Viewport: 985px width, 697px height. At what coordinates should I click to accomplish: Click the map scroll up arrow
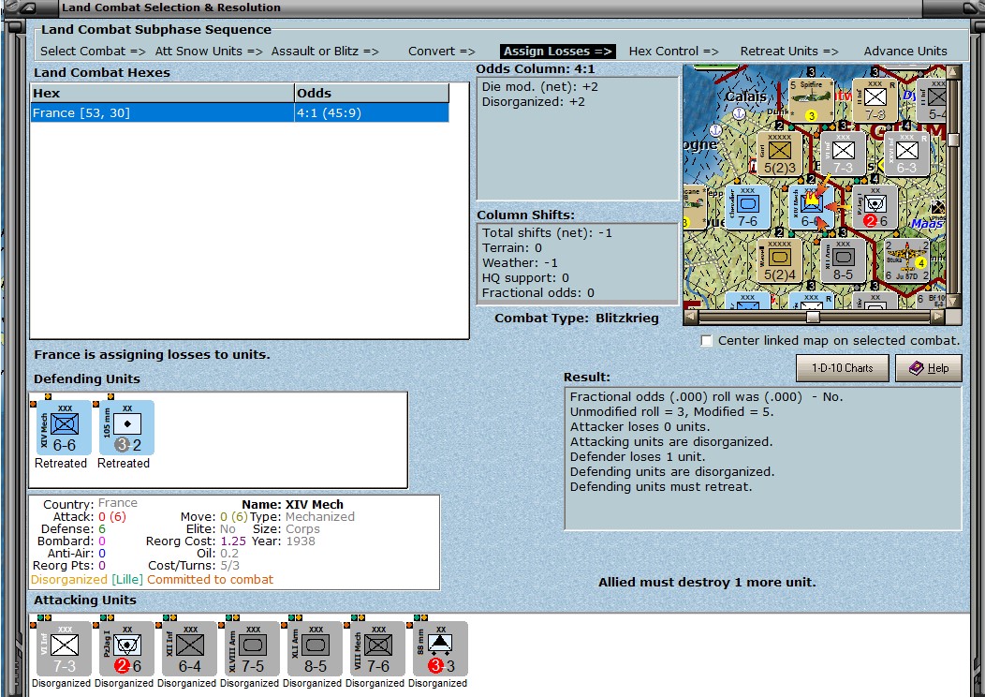coord(953,71)
